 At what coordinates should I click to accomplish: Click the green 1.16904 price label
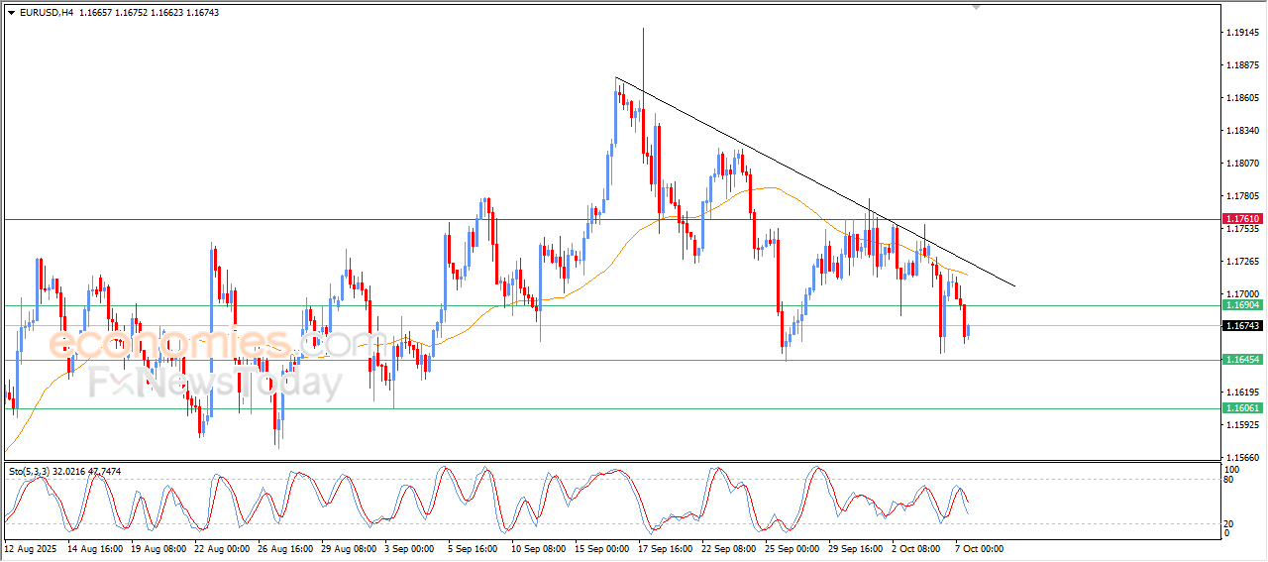tap(1242, 305)
